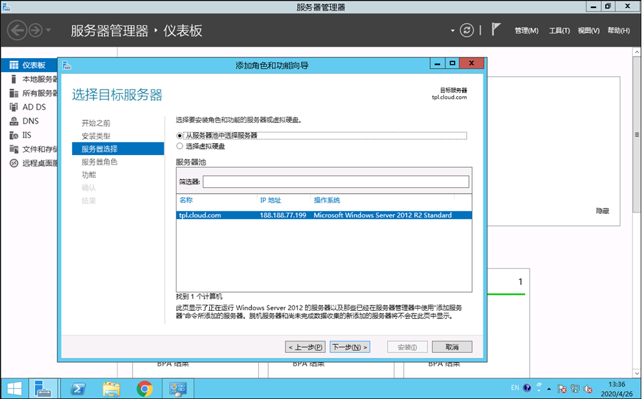
Task: Open Google Chrome from taskbar
Action: click(144, 388)
